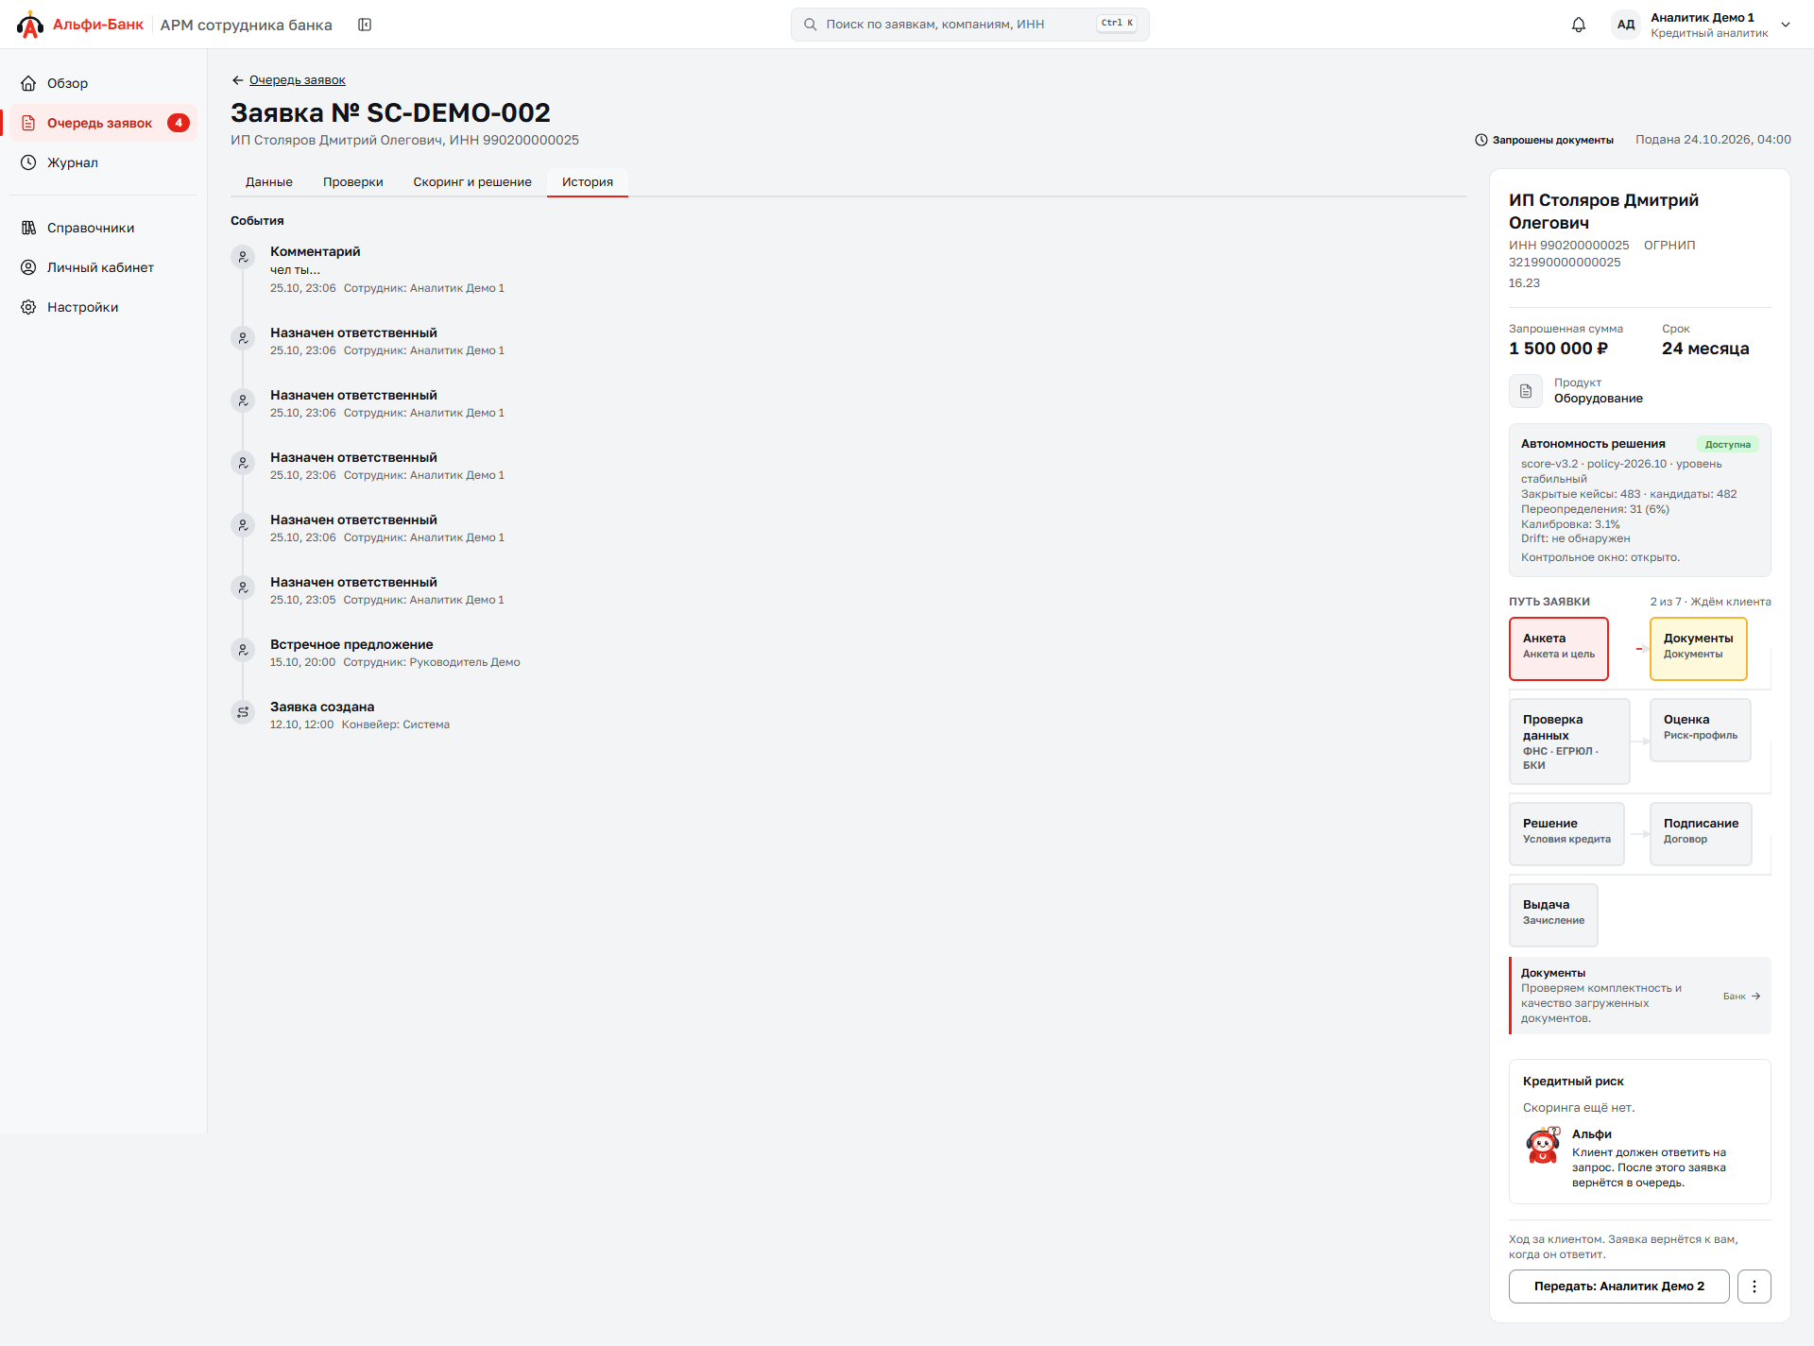Click the notification bell icon
This screenshot has height=1346, width=1814.
click(x=1578, y=25)
